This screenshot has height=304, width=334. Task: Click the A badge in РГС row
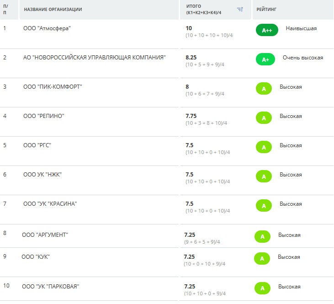pos(264,147)
